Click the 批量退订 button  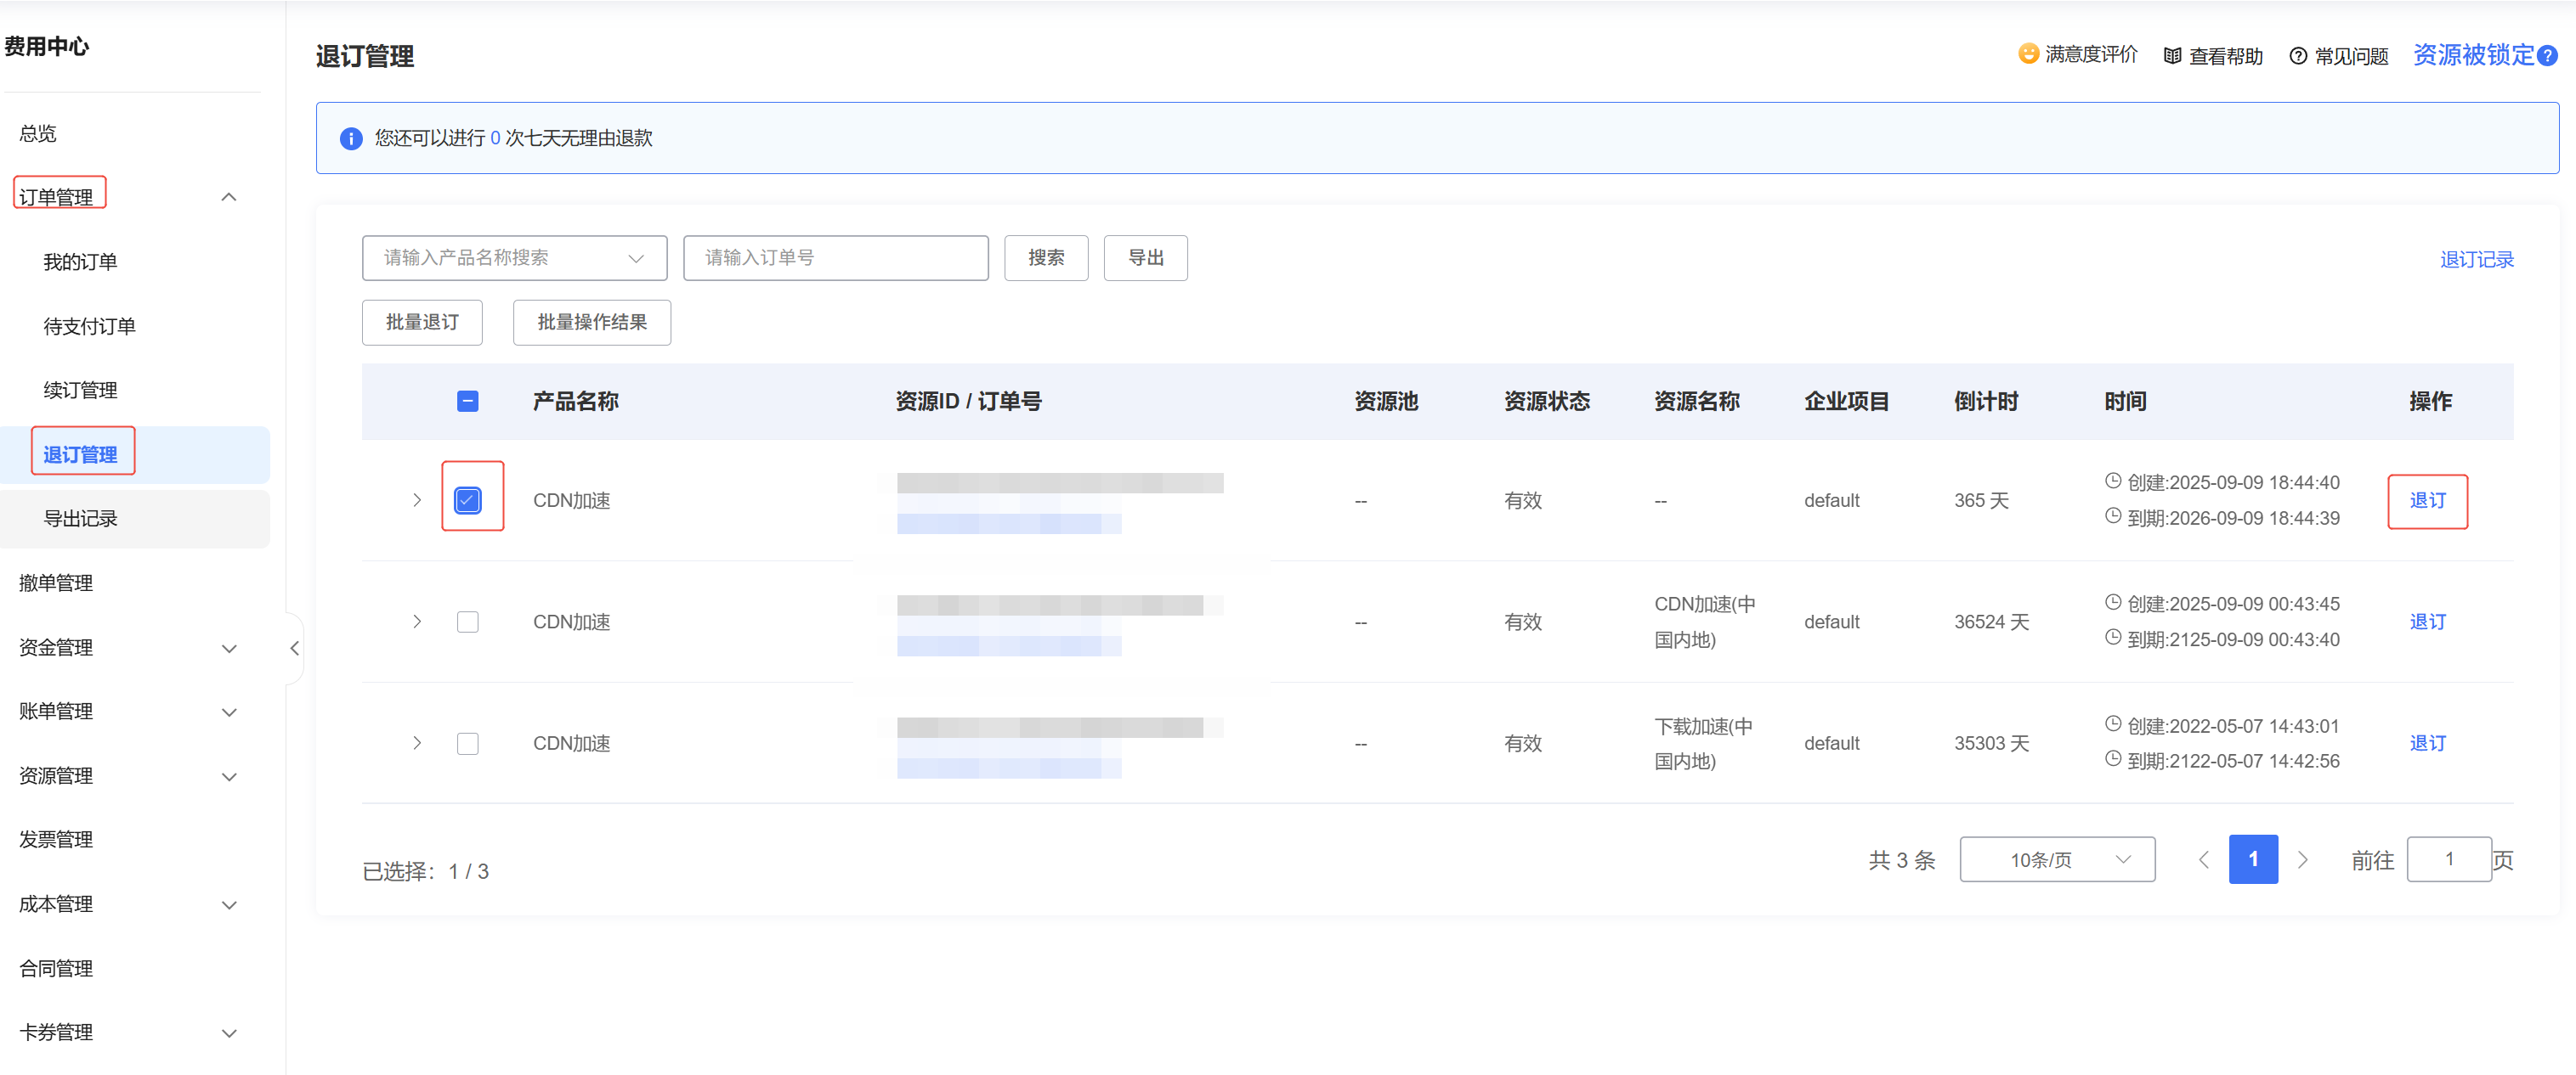[x=422, y=322]
